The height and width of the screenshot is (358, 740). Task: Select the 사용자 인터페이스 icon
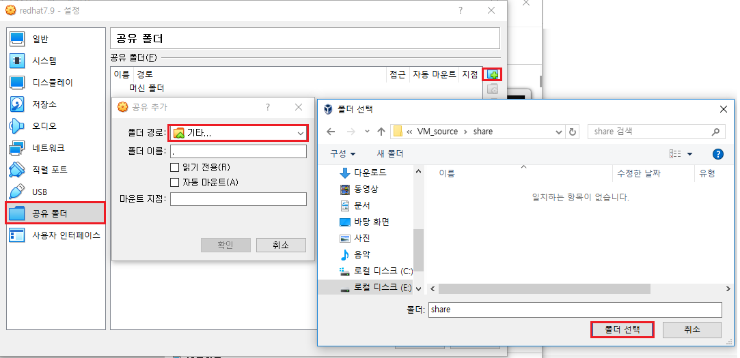coord(17,235)
